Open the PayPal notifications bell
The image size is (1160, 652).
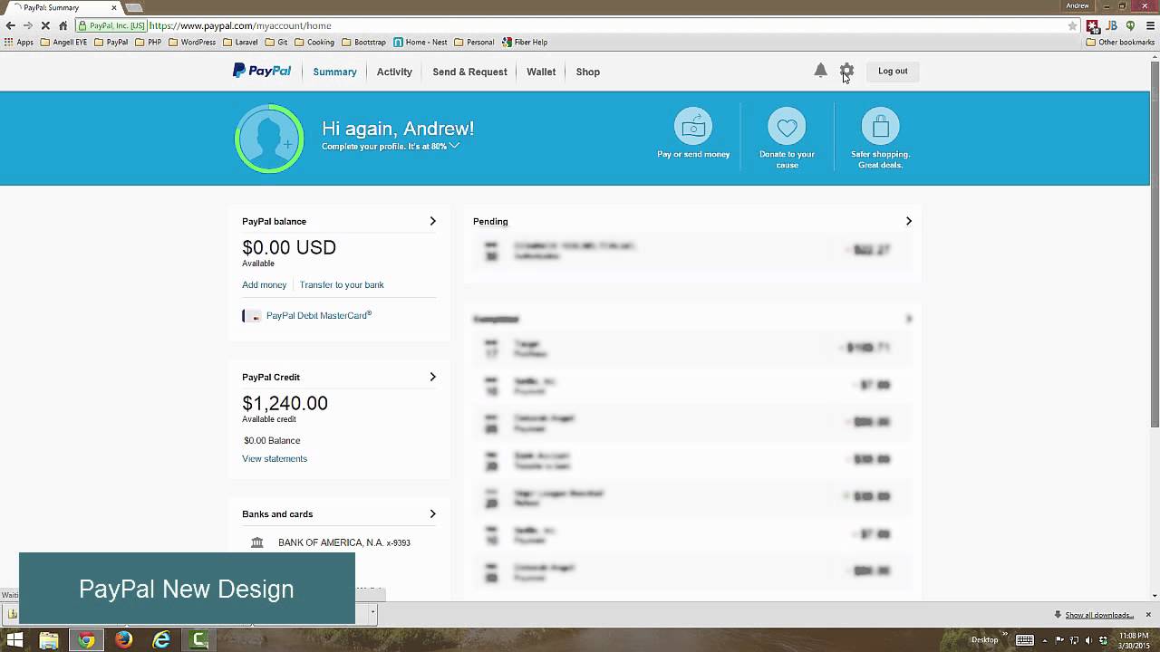coord(820,71)
